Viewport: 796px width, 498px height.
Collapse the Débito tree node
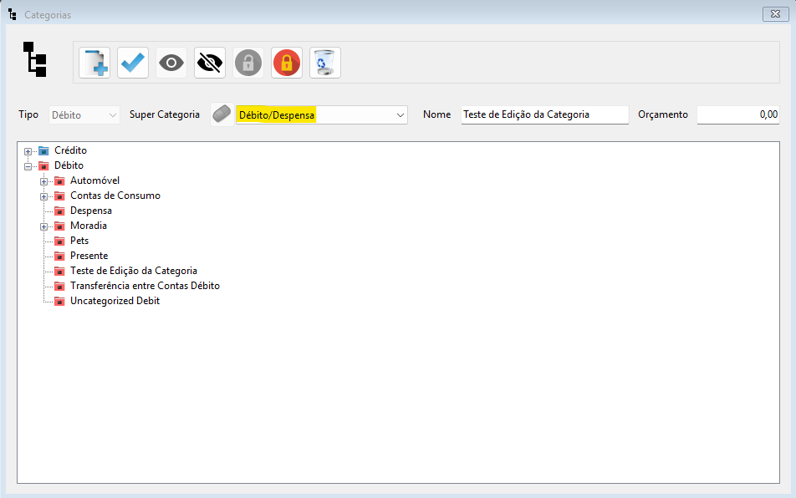tap(28, 166)
